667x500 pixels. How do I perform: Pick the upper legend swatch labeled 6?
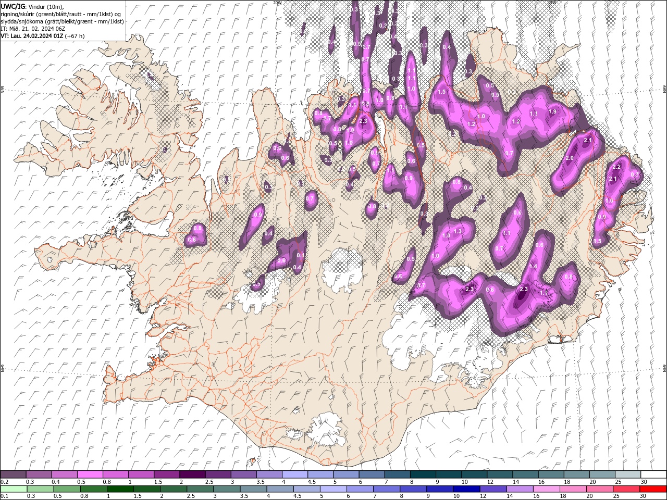pyautogui.click(x=372, y=474)
